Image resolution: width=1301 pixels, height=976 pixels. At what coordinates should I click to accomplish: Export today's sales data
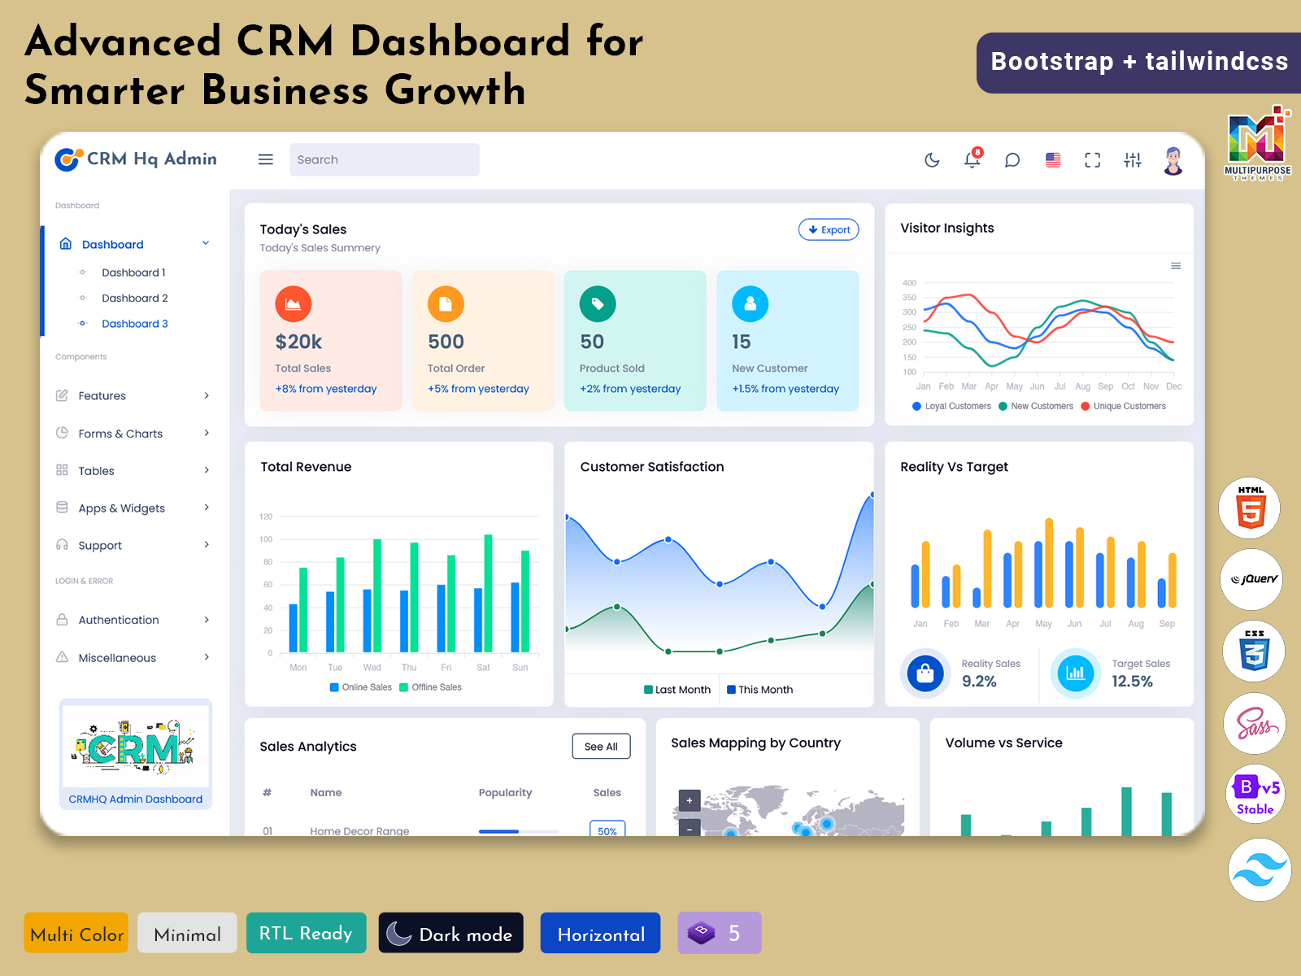tap(829, 229)
